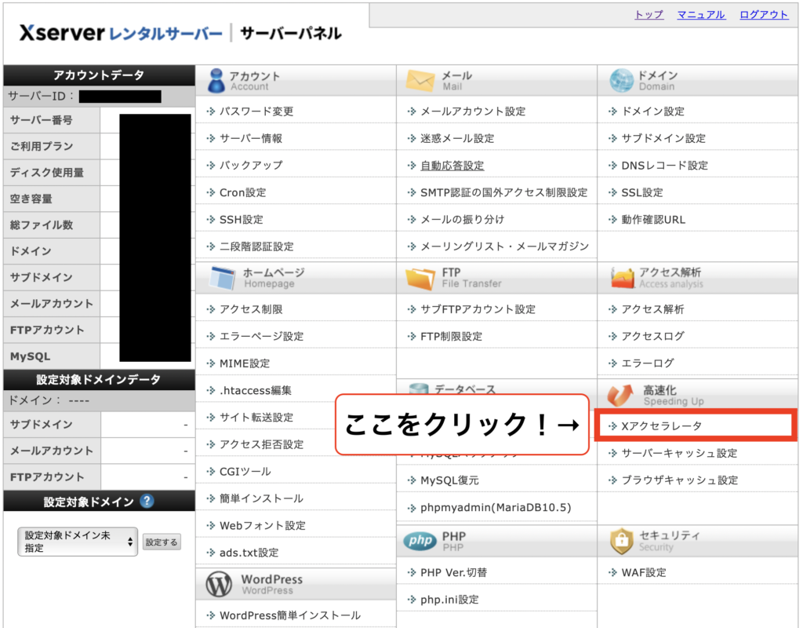The width and height of the screenshot is (803, 628).
Task: Open メールアカウント設定
Action: coord(473,111)
